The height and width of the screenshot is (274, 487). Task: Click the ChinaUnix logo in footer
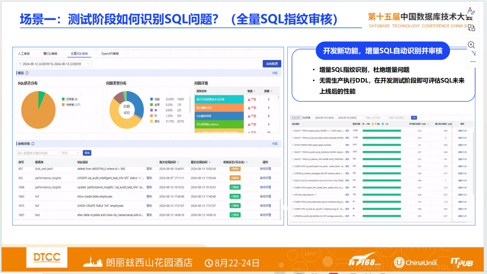coord(416,263)
